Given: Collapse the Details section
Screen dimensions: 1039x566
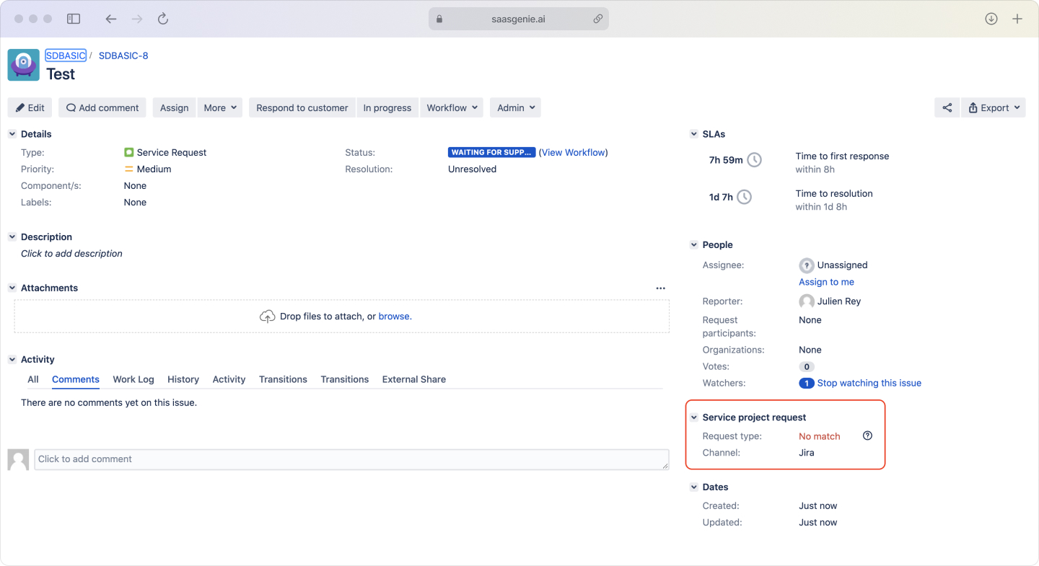Looking at the screenshot, I should coord(12,133).
